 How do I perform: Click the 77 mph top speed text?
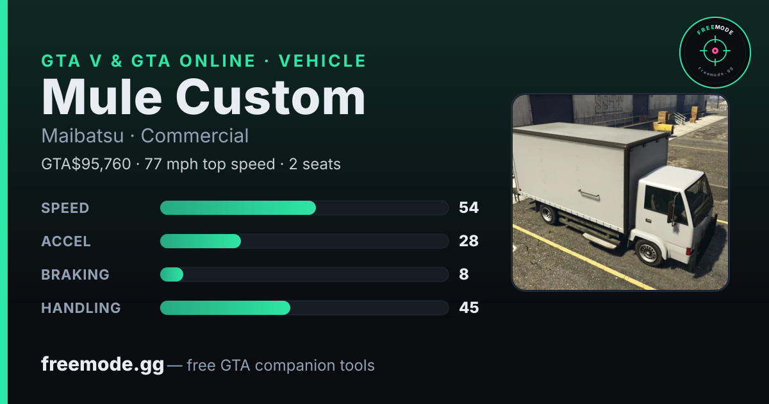pos(210,164)
